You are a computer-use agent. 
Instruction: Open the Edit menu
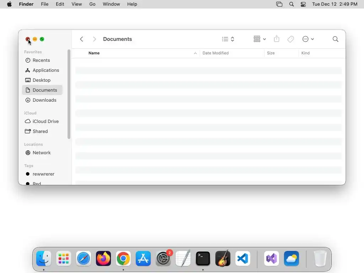tap(60, 4)
